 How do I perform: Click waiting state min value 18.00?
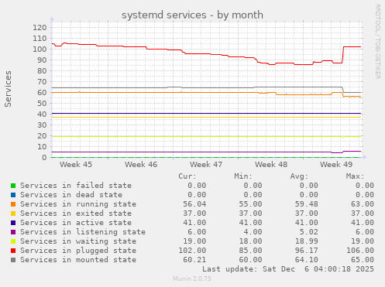pyautogui.click(x=250, y=241)
